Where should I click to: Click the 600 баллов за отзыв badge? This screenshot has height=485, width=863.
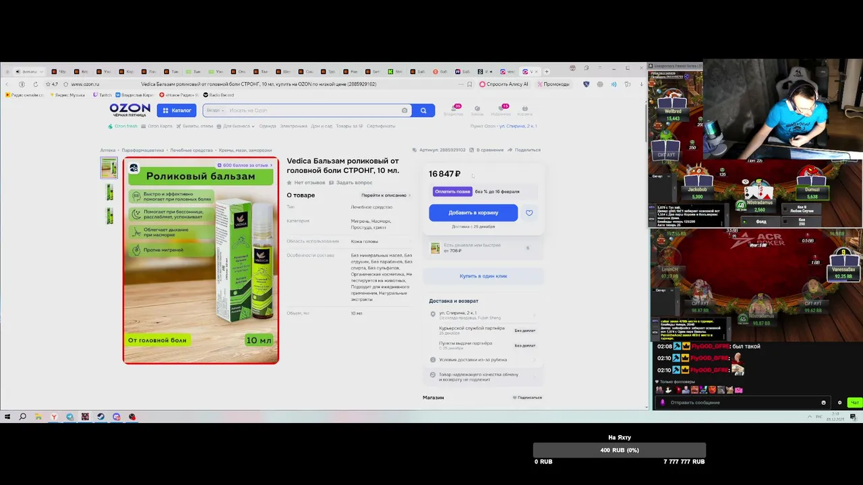[x=245, y=165]
